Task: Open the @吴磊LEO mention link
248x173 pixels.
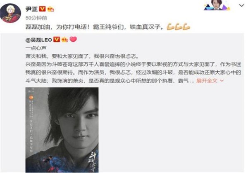Action: (39, 40)
